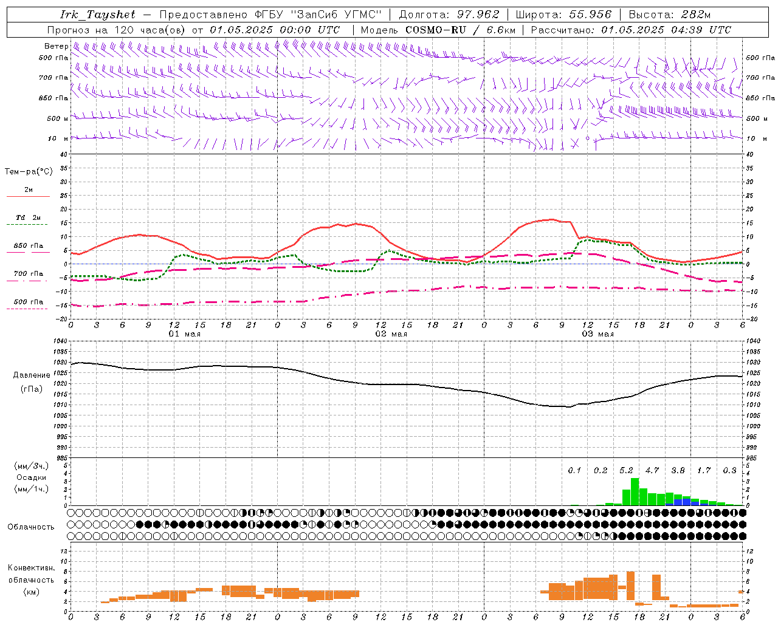
Task: Select the latitude value Широта: 55.956
Action: pyautogui.click(x=563, y=15)
